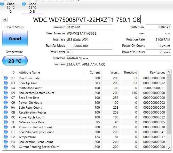The height and width of the screenshot is (153, 173).
Task: Click the status orb of Current Pending Sector Count row
Action: coord(6,147)
